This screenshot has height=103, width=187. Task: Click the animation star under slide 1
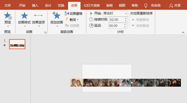(4, 45)
